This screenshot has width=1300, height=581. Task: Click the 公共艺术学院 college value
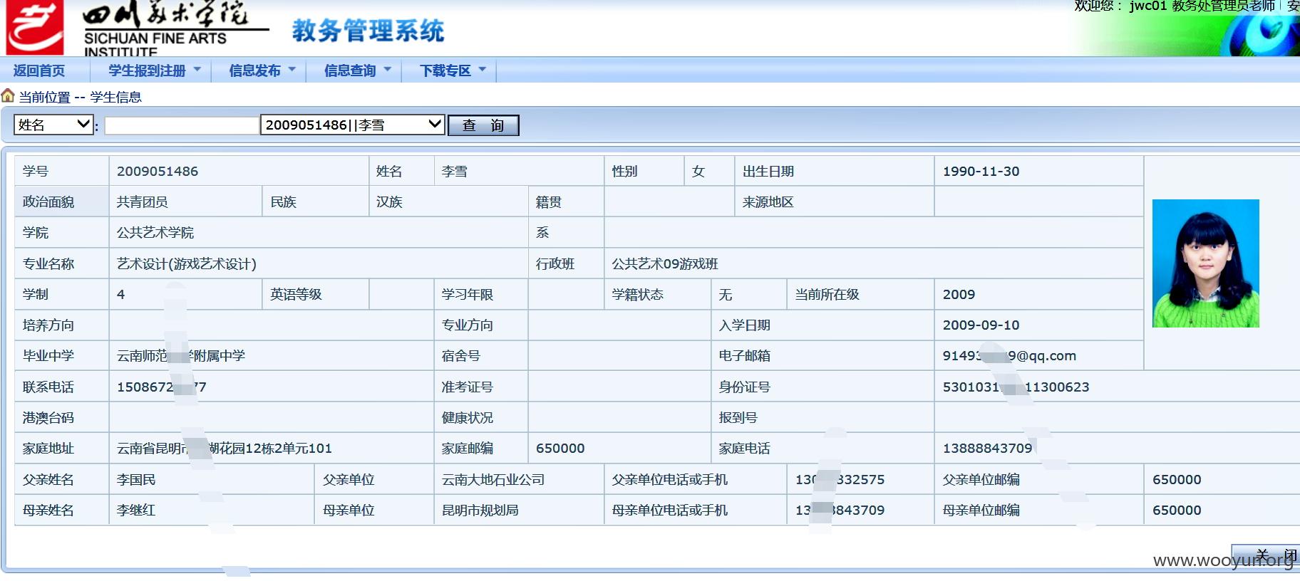[155, 233]
